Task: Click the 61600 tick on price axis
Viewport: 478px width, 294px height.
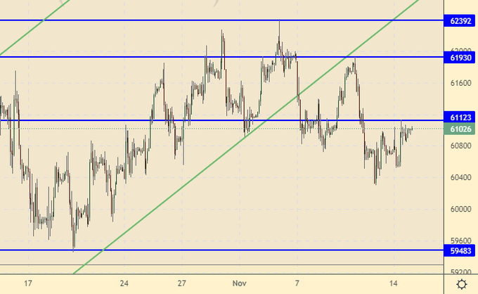Action: tap(460, 84)
